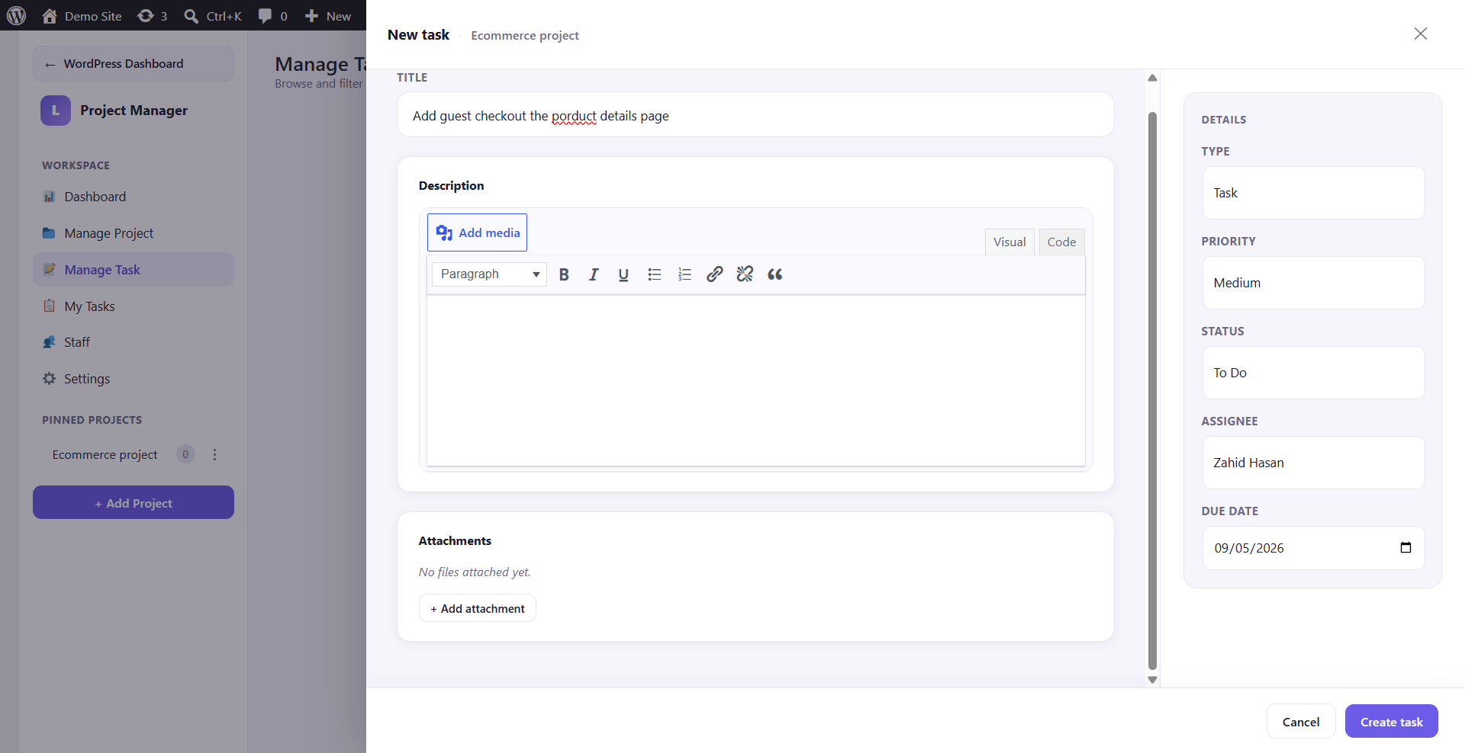Apply bold formatting in description editor
1465x753 pixels.
click(564, 274)
